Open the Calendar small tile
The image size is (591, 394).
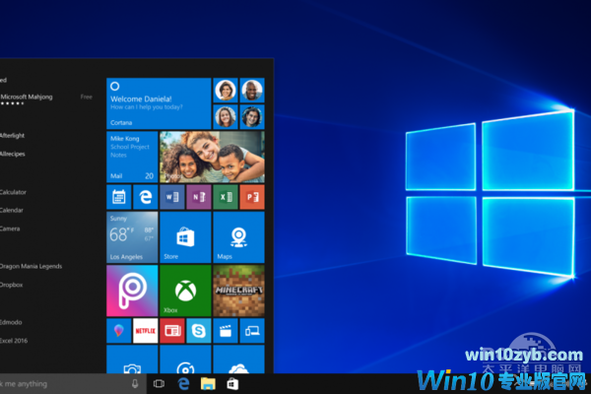(x=119, y=197)
